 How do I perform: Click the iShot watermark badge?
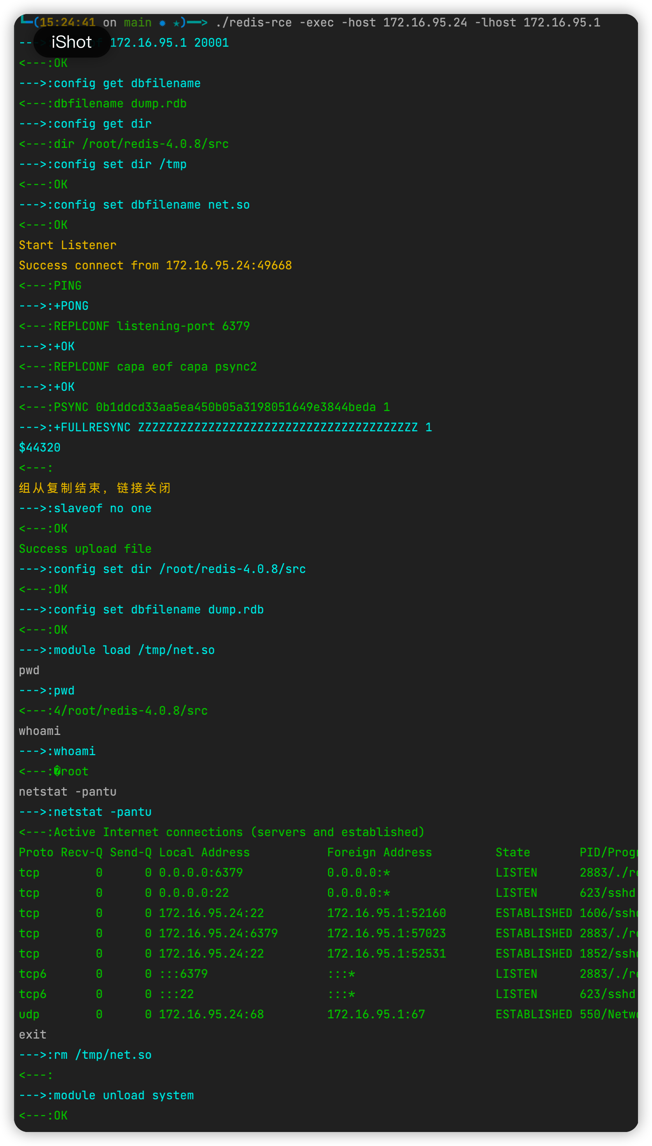click(72, 42)
